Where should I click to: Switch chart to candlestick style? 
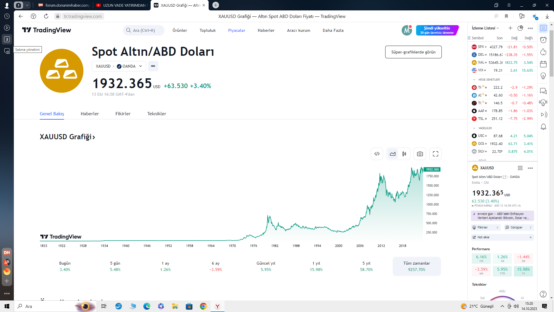pyautogui.click(x=404, y=154)
